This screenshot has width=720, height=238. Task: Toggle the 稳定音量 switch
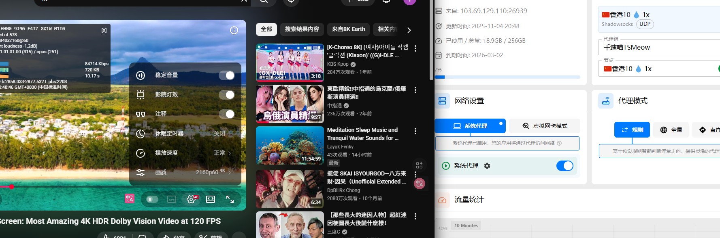coord(226,75)
